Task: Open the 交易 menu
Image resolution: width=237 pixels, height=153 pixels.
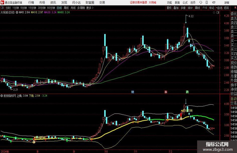Action: 102,3
